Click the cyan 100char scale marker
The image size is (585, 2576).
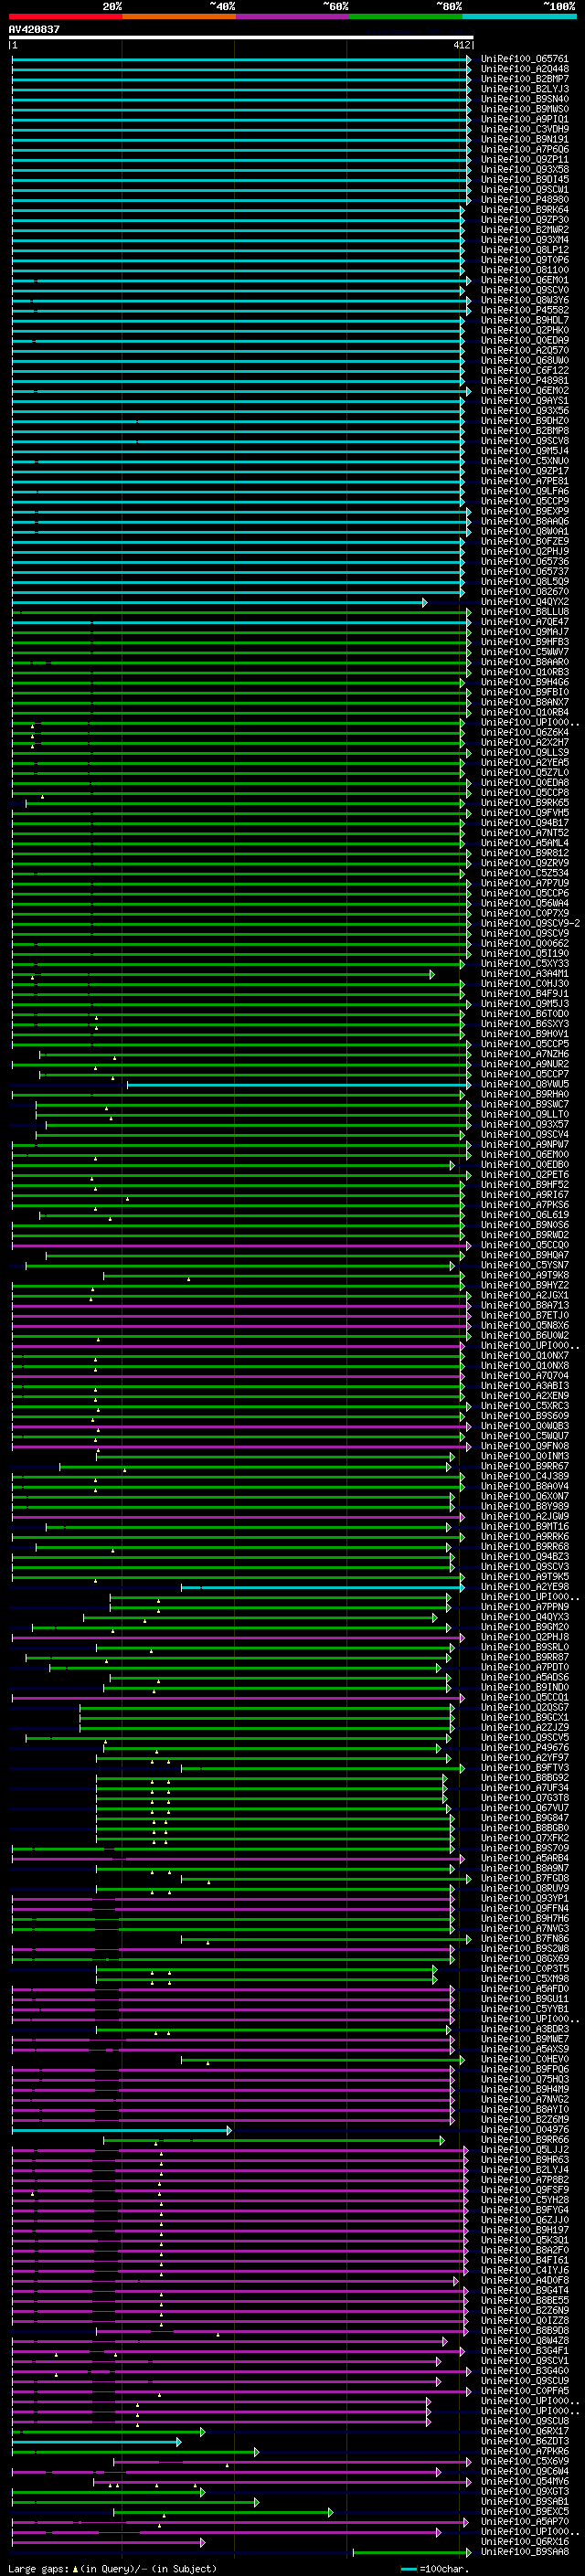coord(409,2568)
